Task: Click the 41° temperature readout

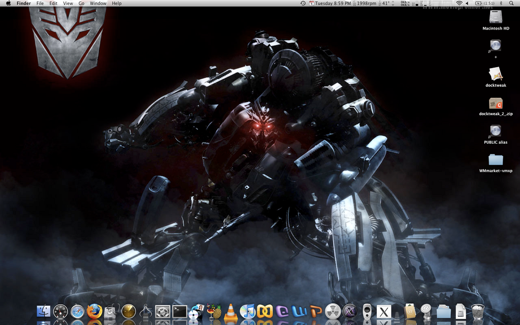Action: (386, 4)
